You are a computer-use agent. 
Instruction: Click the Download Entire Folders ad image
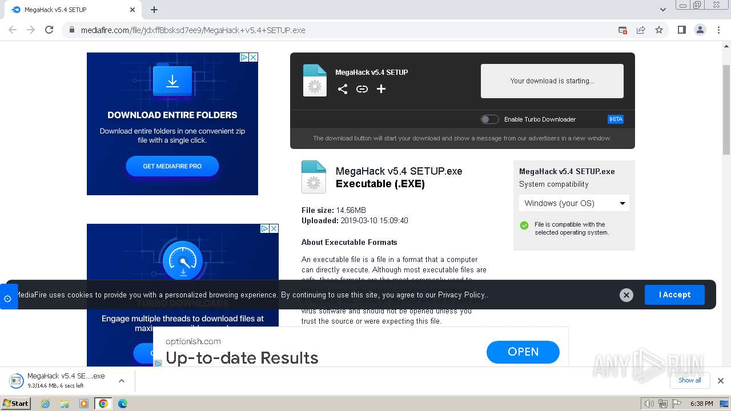pyautogui.click(x=172, y=124)
